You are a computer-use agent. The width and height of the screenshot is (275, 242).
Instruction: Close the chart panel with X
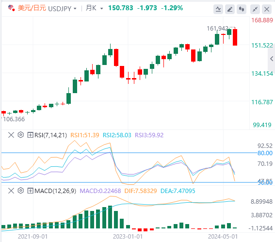pyautogui.click(x=267, y=9)
